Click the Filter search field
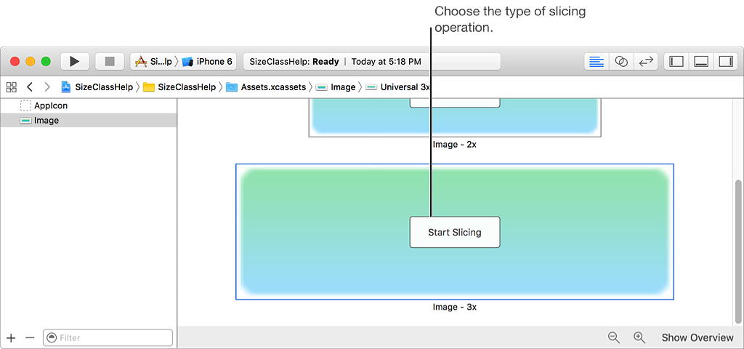 [108, 337]
